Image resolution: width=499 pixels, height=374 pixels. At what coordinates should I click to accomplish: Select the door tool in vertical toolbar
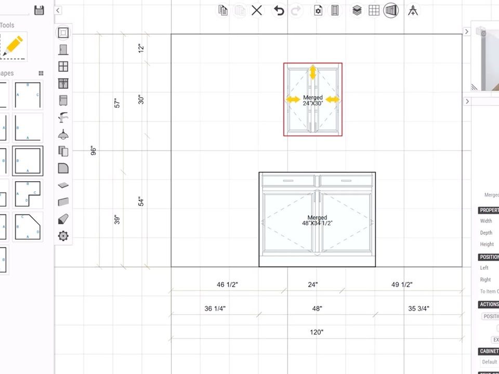click(x=63, y=50)
